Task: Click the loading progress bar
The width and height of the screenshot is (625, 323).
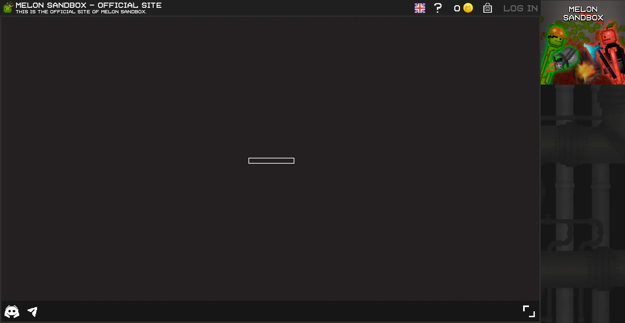Action: coord(271,161)
